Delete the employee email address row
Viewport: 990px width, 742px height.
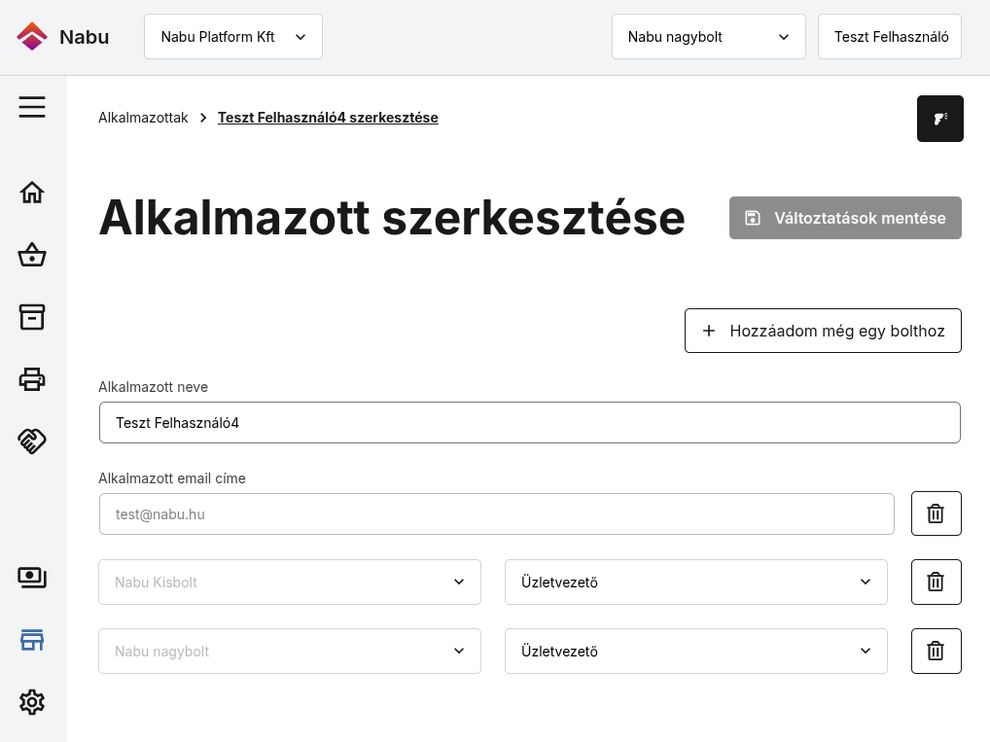click(936, 513)
